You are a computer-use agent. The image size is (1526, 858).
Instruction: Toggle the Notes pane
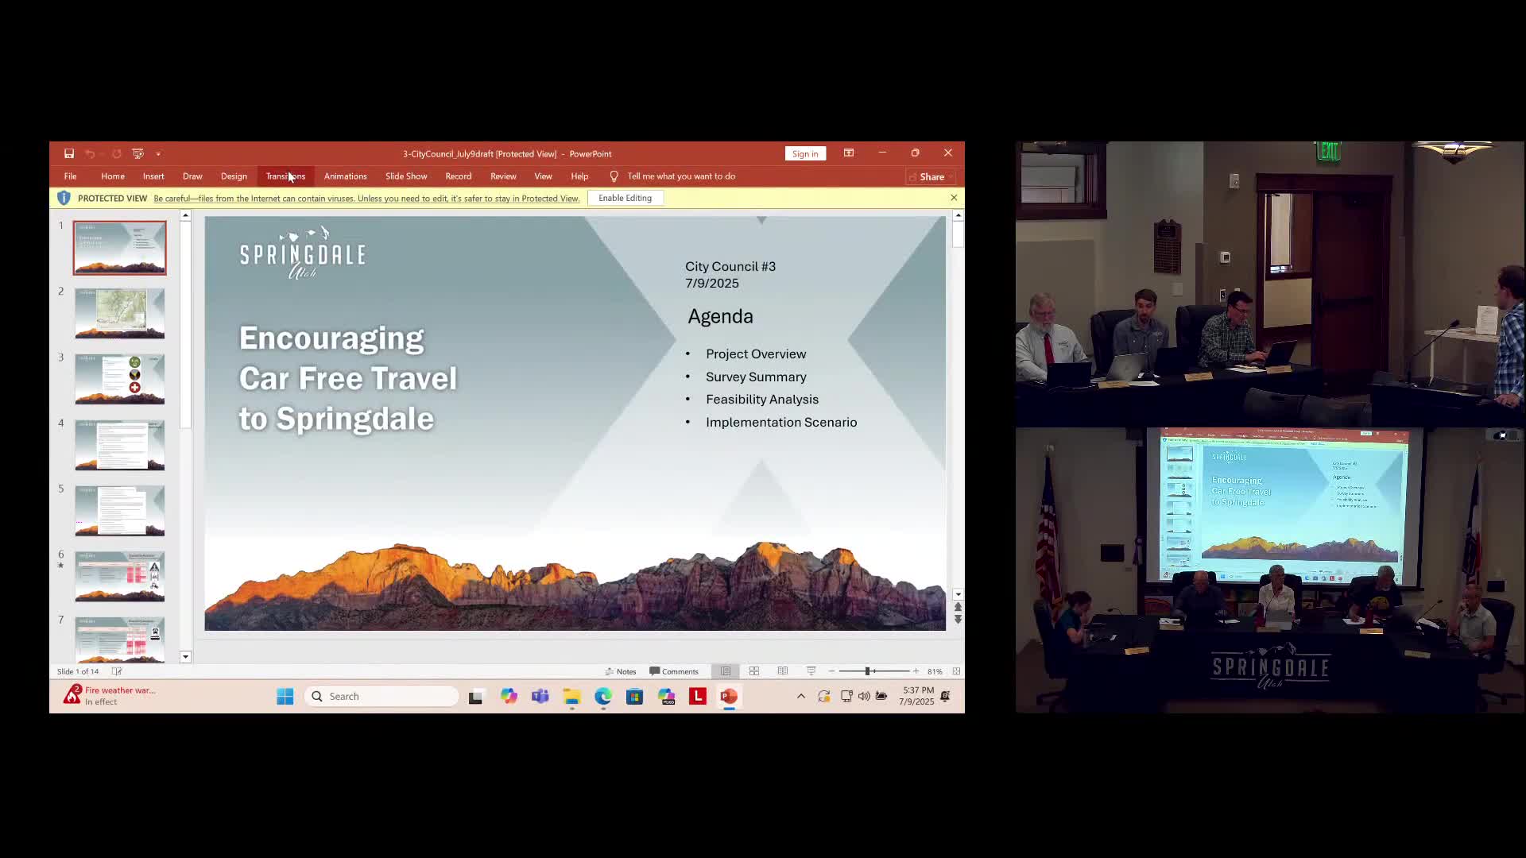[x=621, y=671]
